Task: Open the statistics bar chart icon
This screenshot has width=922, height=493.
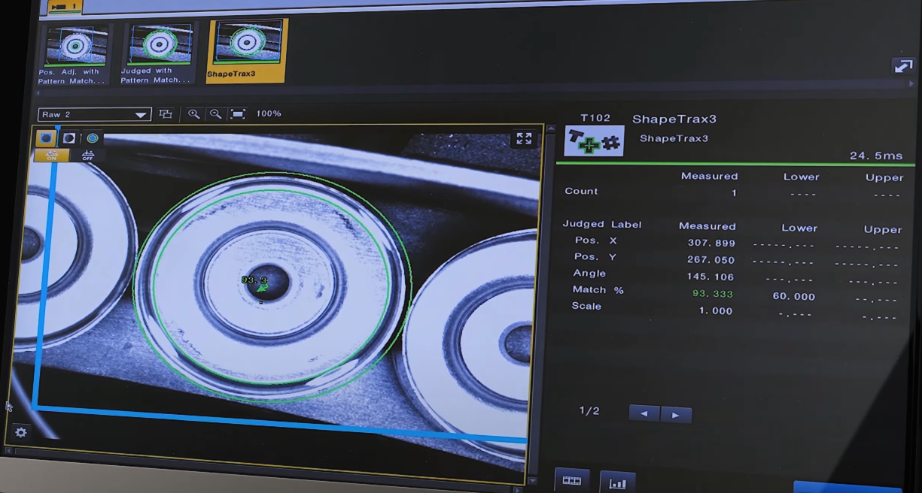Action: point(617,482)
